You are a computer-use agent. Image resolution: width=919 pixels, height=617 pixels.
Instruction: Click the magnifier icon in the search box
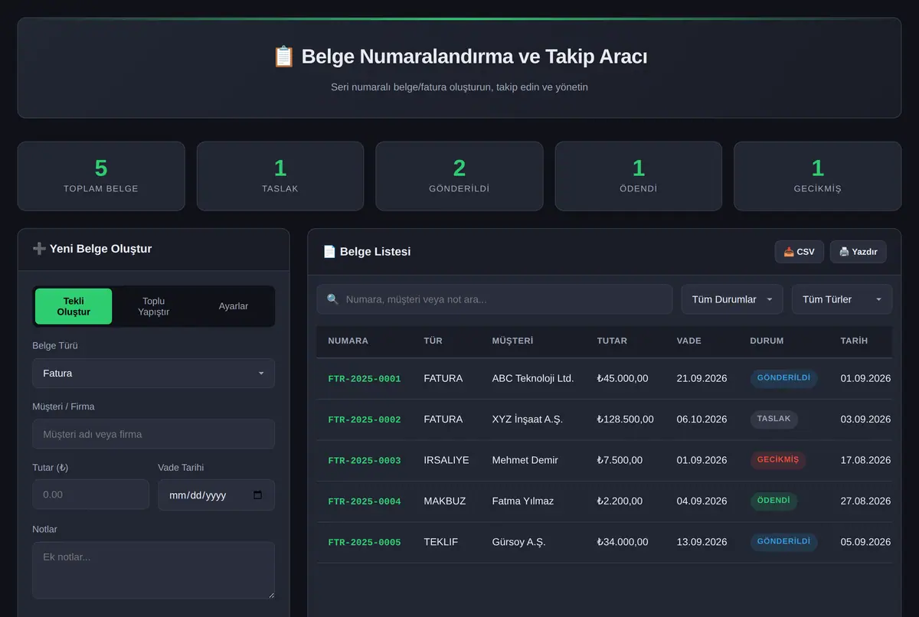332,299
